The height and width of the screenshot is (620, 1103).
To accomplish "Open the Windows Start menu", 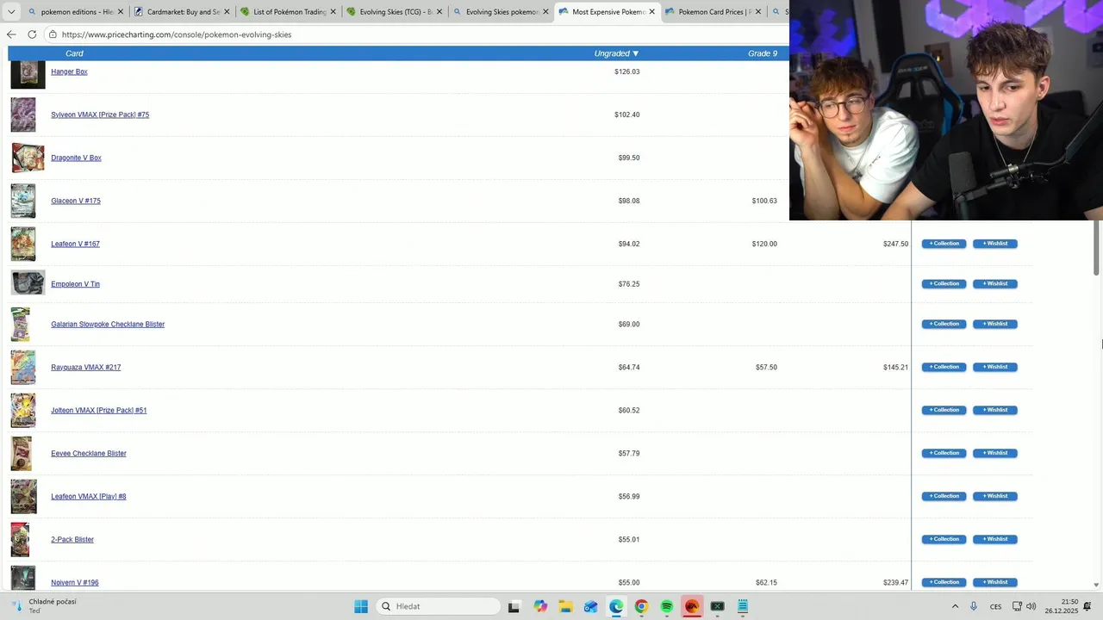I will coord(361,606).
